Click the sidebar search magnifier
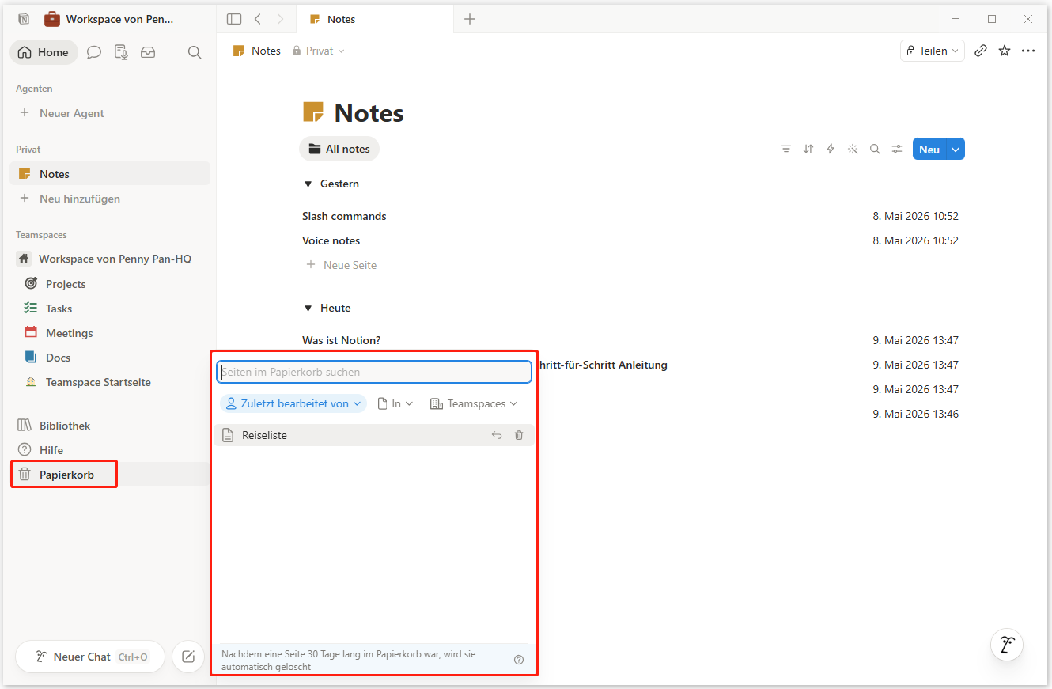Screen dimensions: 1052x689 [195, 52]
